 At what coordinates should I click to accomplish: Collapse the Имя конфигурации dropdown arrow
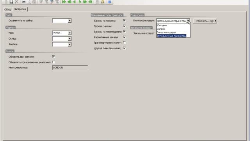188,21
